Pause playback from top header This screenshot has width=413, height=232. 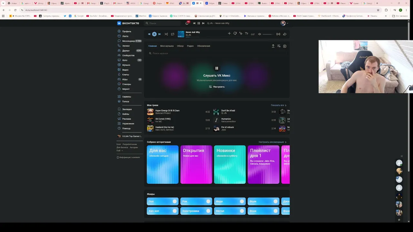199,23
